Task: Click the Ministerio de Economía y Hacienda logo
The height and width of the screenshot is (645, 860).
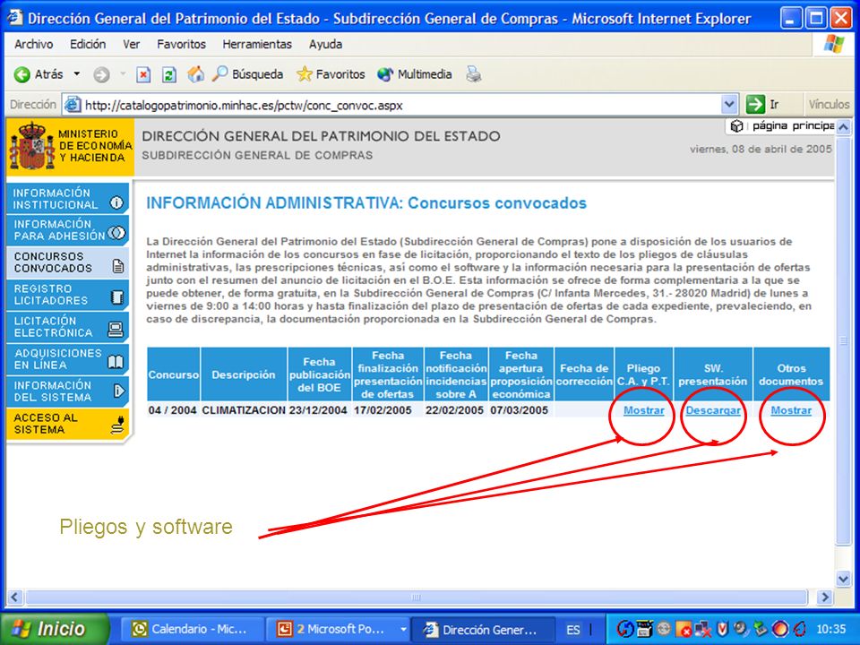Action: point(70,146)
